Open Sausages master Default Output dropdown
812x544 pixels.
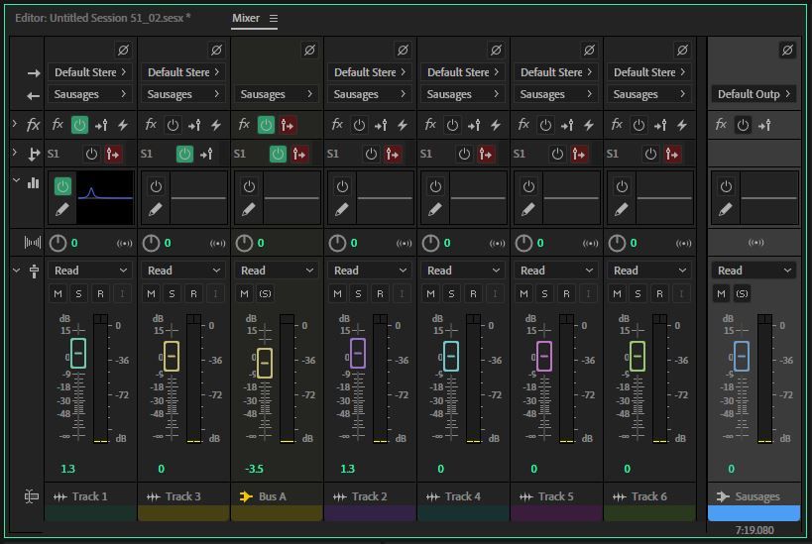tap(754, 94)
